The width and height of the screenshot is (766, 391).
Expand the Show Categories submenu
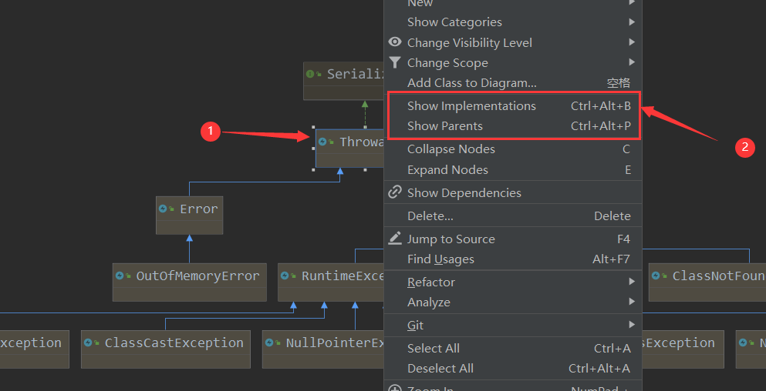(454, 22)
